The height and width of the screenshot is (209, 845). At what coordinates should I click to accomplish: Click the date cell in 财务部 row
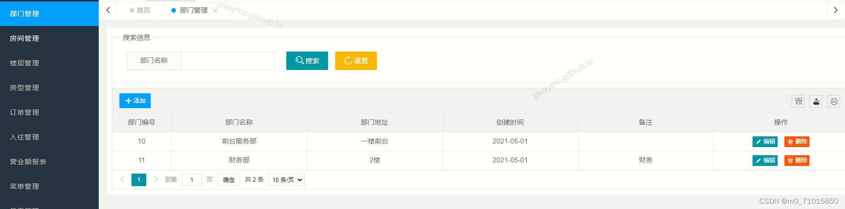(x=510, y=160)
